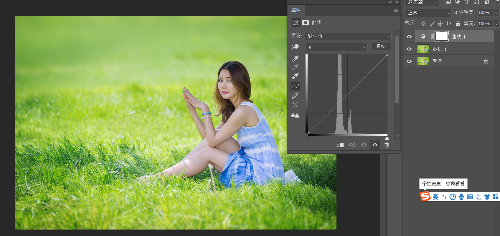The width and height of the screenshot is (500, 236).
Task: Toggle visibility of 图层 1 layer
Action: coord(409,49)
